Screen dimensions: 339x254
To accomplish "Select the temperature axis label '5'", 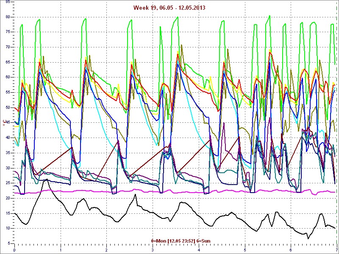I will point(9,244).
